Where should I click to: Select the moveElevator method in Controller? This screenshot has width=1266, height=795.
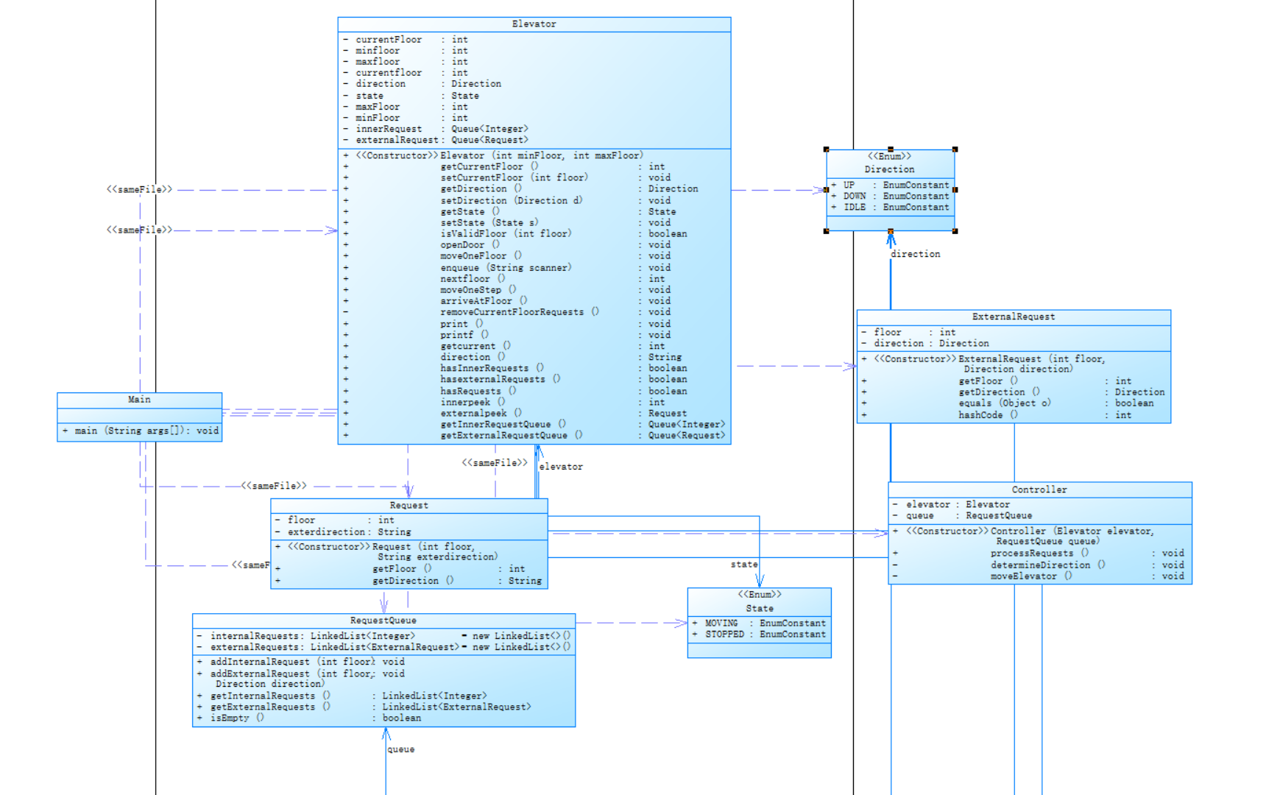coord(1039,576)
